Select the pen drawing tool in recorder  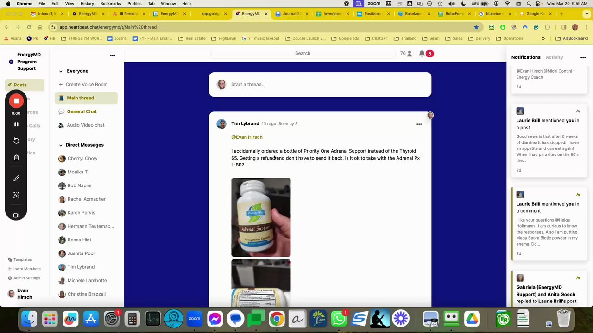coord(16,178)
